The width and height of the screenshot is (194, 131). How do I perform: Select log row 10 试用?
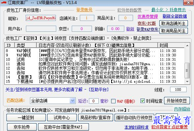[x=95, y=59]
